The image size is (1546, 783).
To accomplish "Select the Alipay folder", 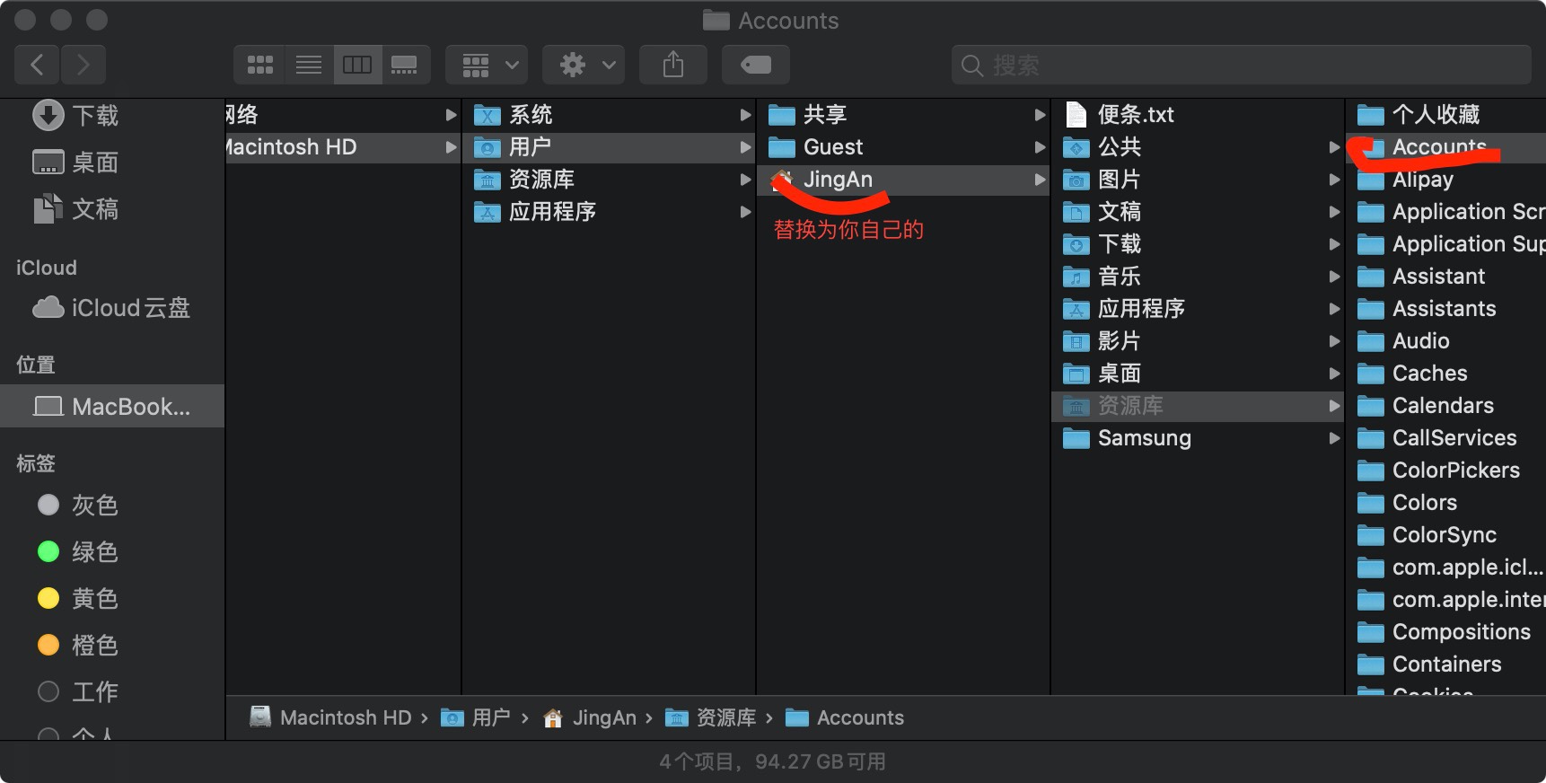I will (x=1422, y=180).
